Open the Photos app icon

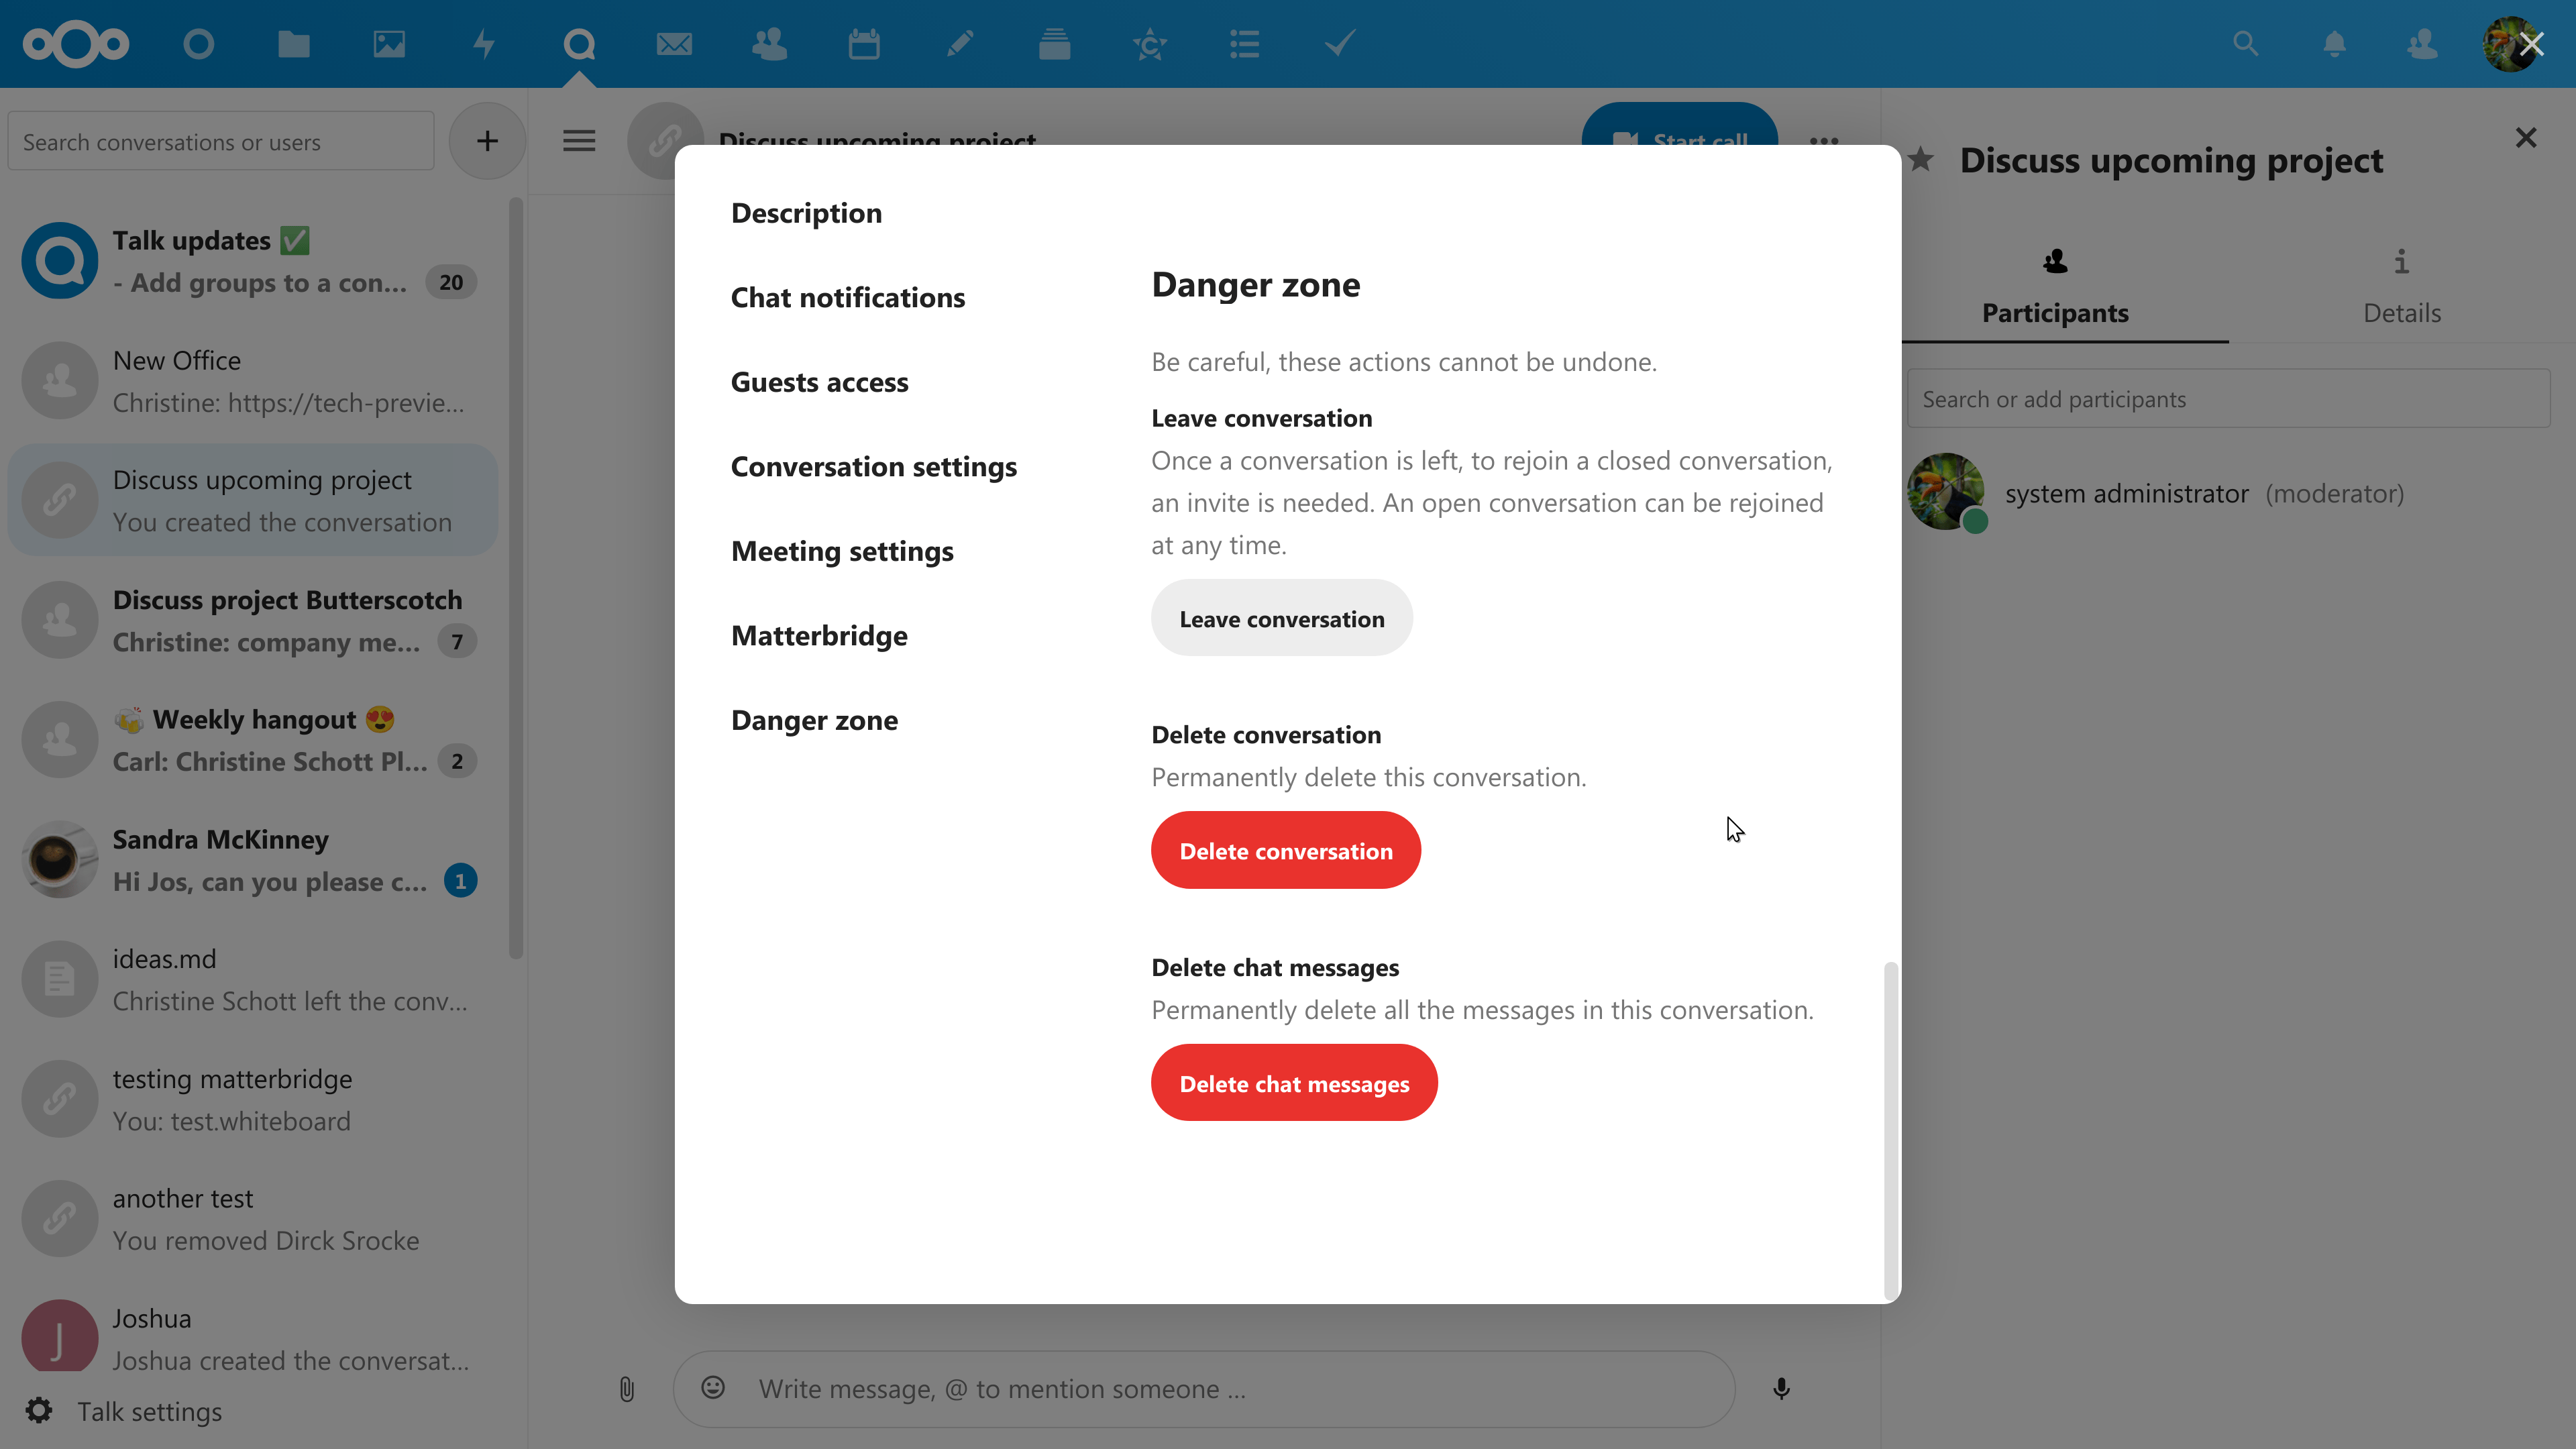point(389,44)
